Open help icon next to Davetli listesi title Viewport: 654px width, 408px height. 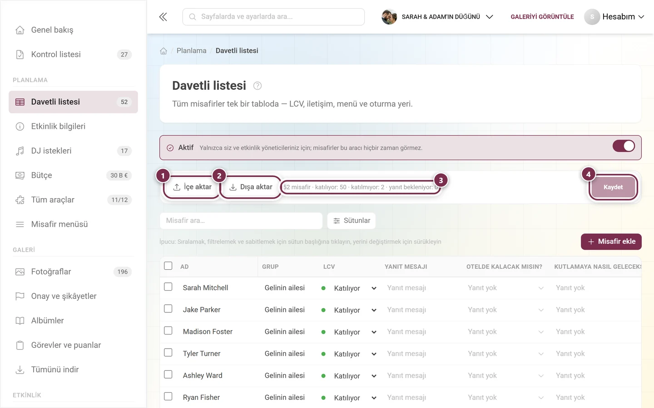(x=258, y=86)
